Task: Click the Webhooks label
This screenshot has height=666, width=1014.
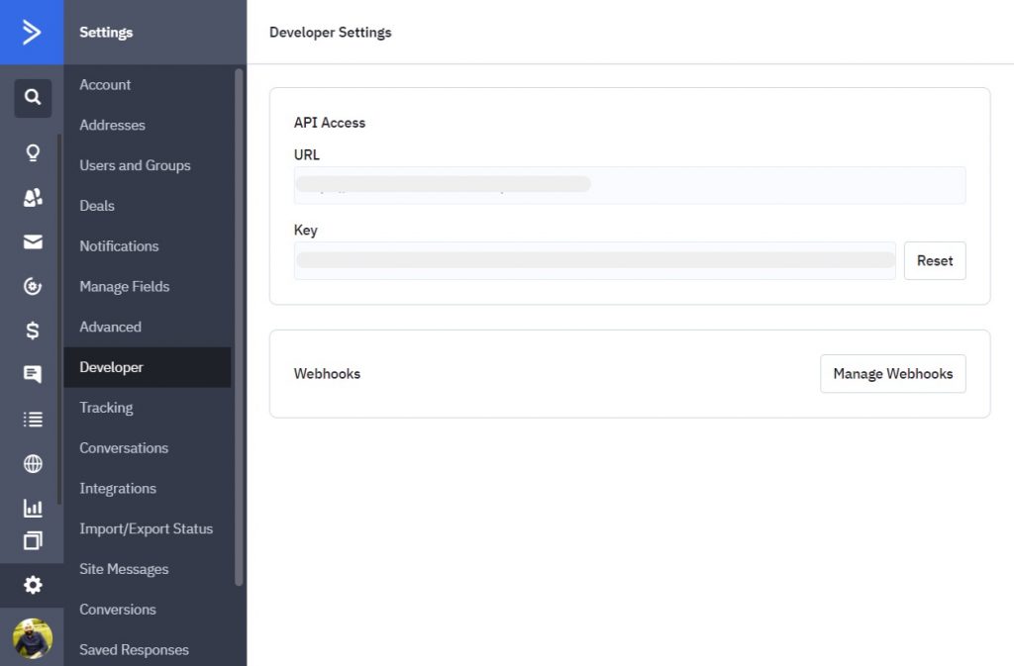Action: pyautogui.click(x=327, y=373)
